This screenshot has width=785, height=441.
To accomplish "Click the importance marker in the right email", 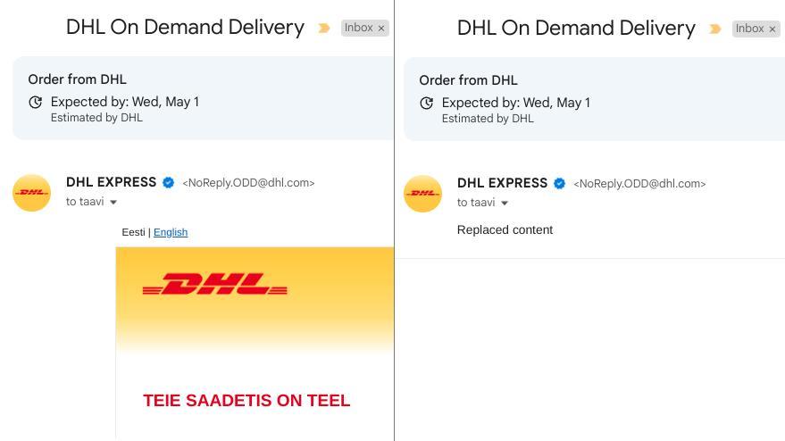I will click(714, 29).
